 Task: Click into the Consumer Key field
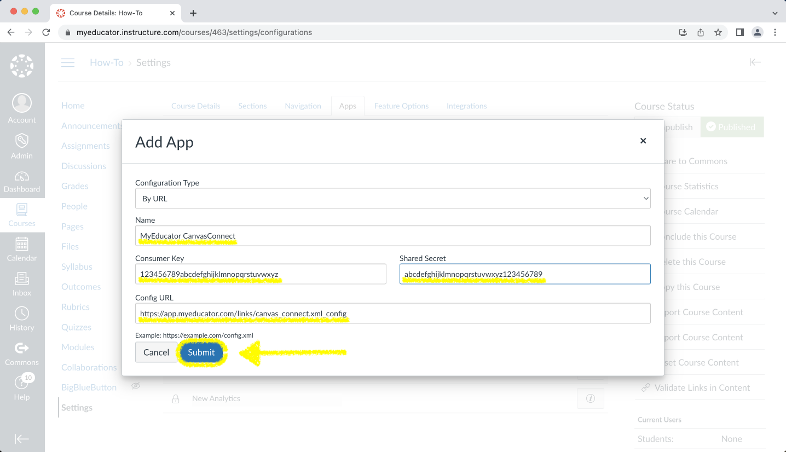point(261,274)
